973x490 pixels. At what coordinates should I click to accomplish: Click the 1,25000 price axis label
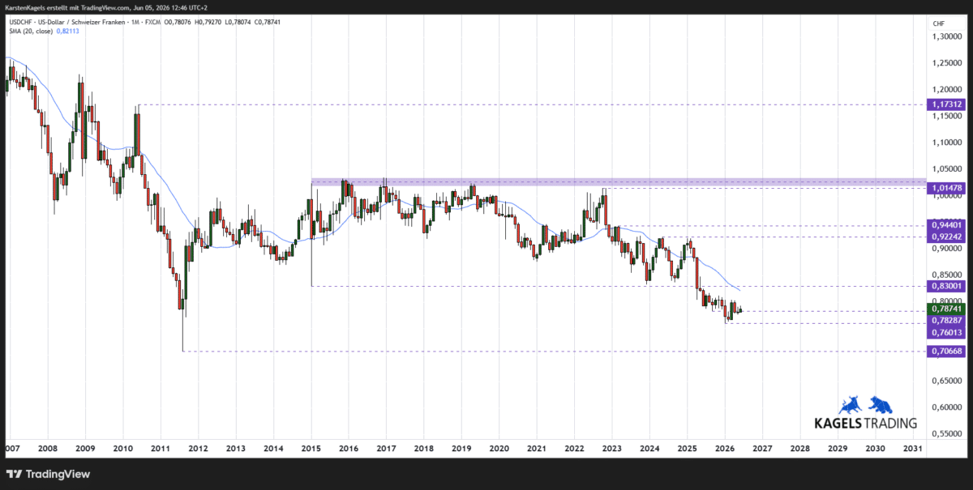pos(947,63)
